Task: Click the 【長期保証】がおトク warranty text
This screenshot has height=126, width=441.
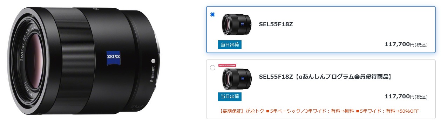Action: tap(240, 111)
